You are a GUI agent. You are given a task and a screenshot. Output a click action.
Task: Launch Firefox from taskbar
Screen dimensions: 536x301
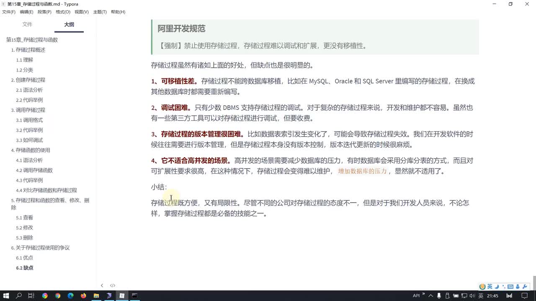pyautogui.click(x=83, y=296)
